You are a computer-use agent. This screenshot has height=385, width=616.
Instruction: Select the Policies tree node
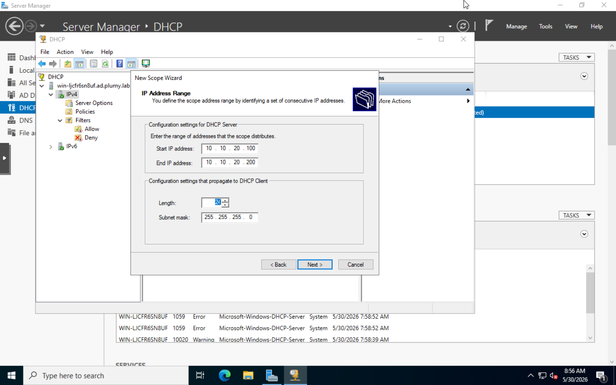[85, 112]
